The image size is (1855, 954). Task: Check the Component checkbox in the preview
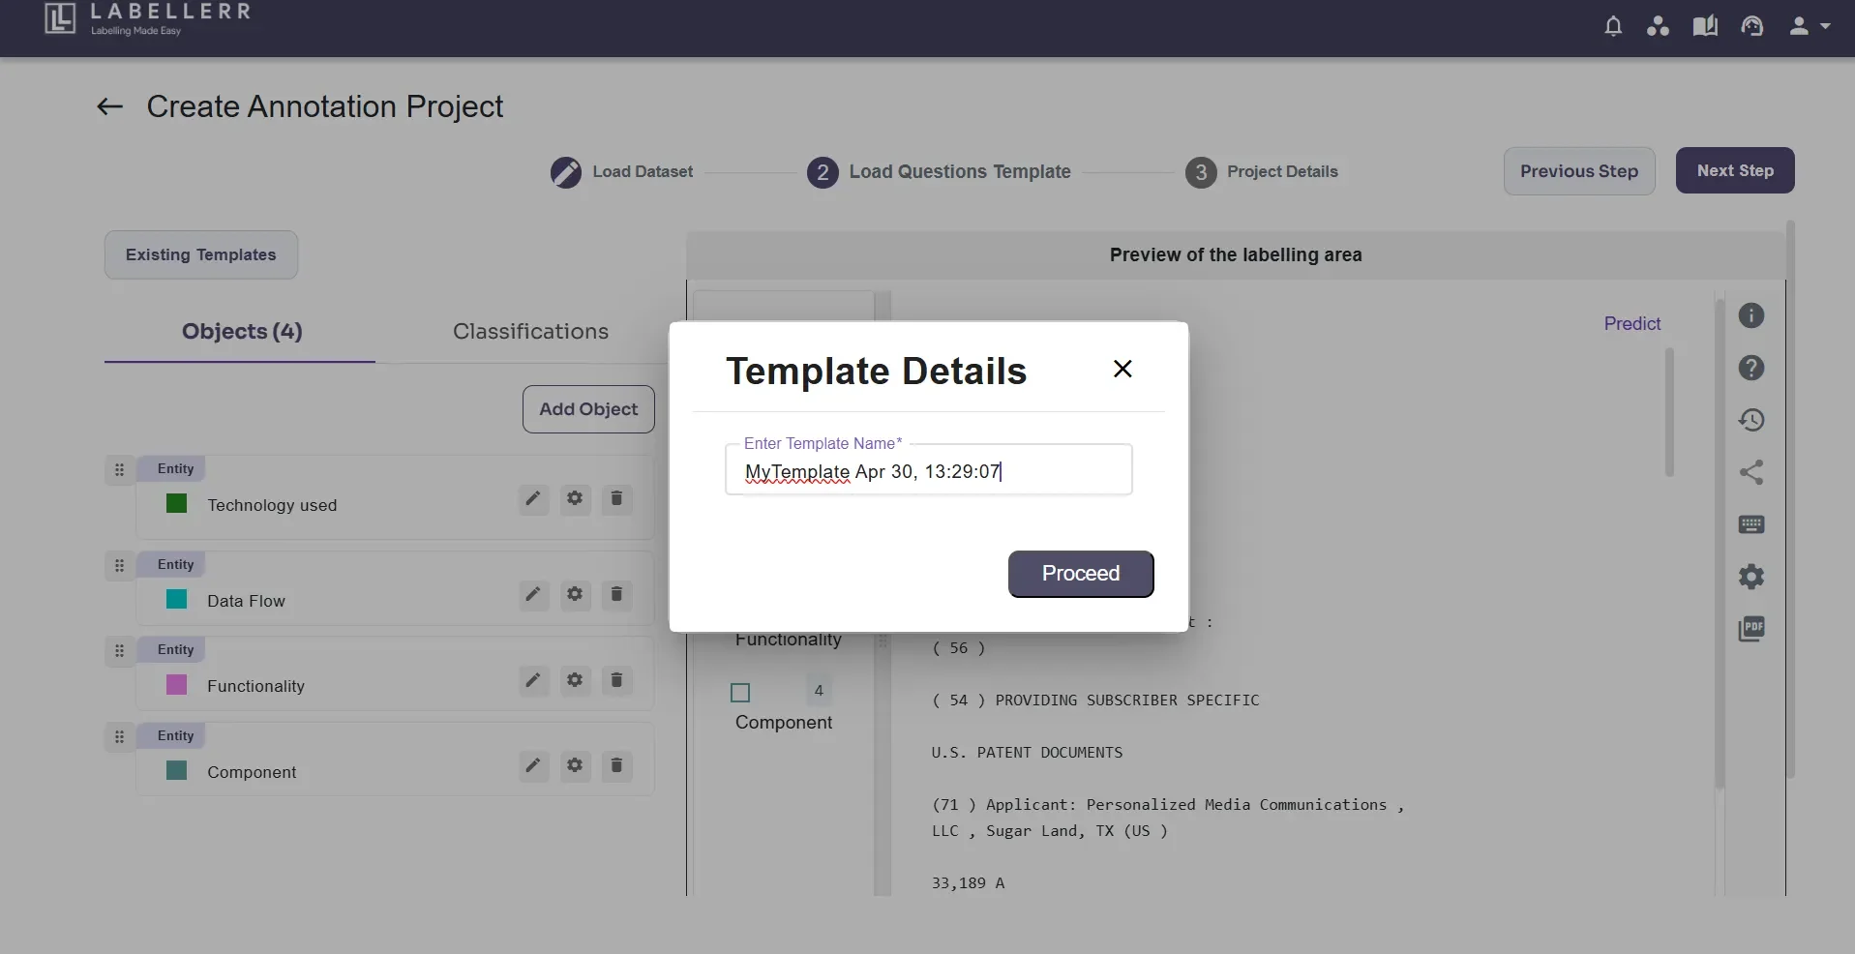(x=740, y=693)
